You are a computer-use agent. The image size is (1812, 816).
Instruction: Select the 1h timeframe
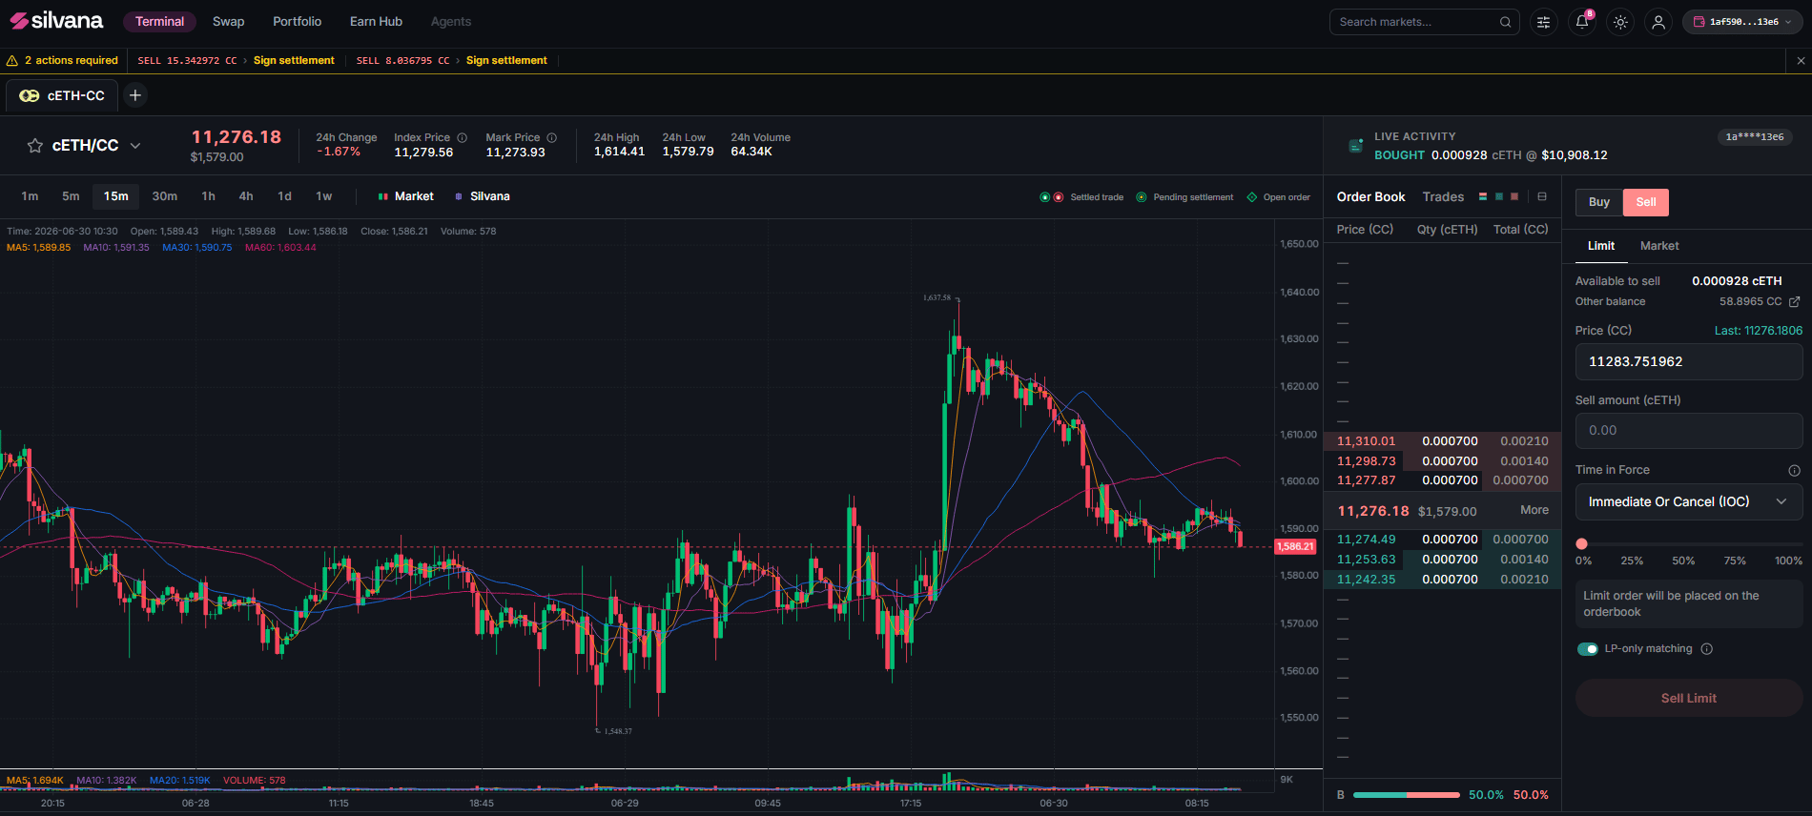[208, 196]
